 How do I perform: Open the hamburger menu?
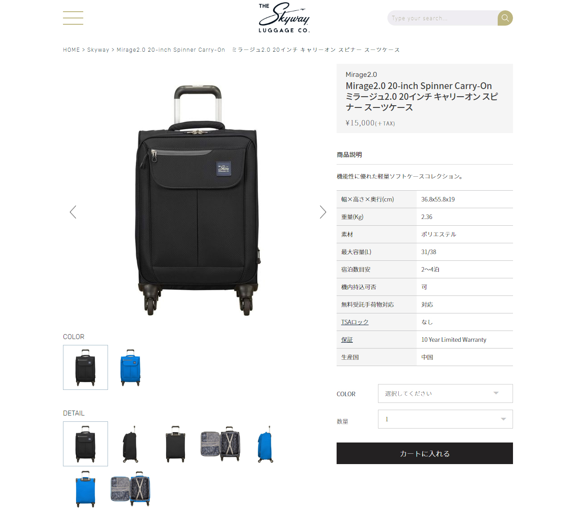pyautogui.click(x=73, y=18)
